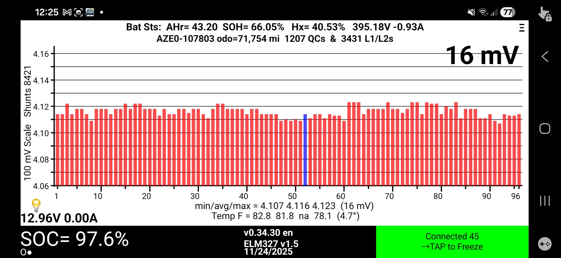Viewport: 561px width, 258px height.
Task: Tap the Gmail notification icon
Action: [67, 12]
